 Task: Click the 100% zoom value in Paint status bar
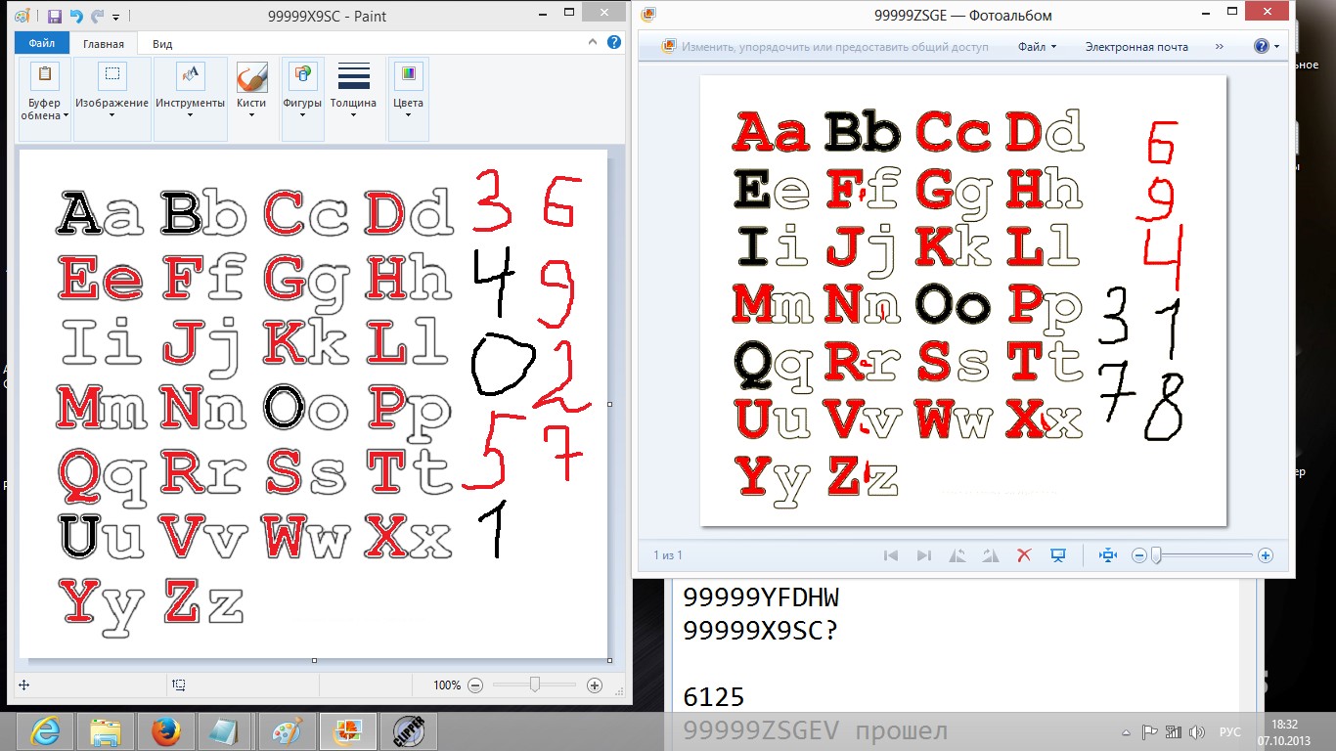[x=447, y=685]
